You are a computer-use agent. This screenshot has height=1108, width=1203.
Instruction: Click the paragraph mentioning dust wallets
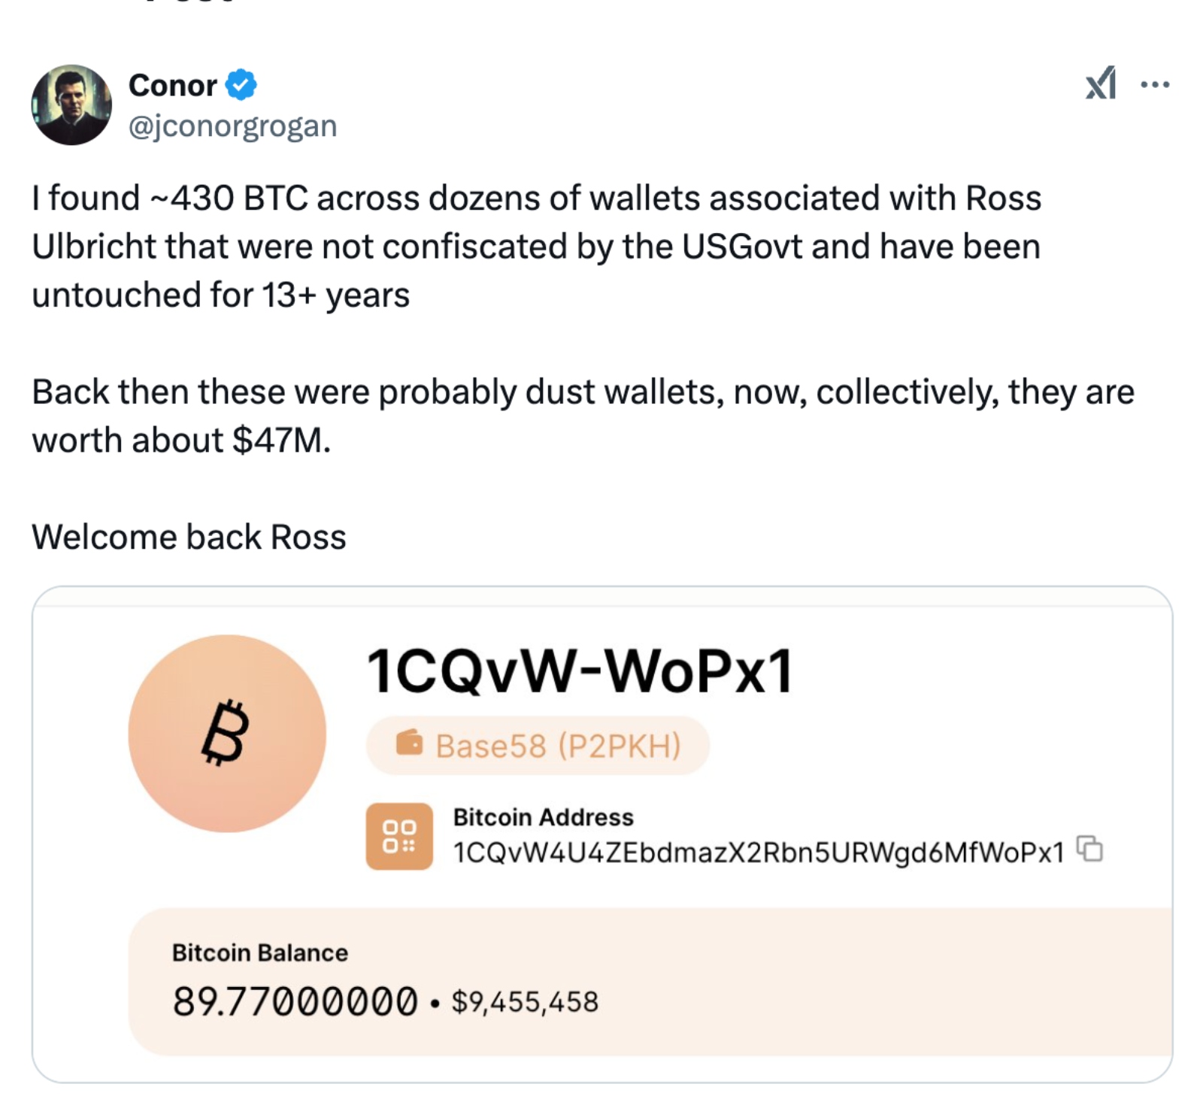point(583,415)
